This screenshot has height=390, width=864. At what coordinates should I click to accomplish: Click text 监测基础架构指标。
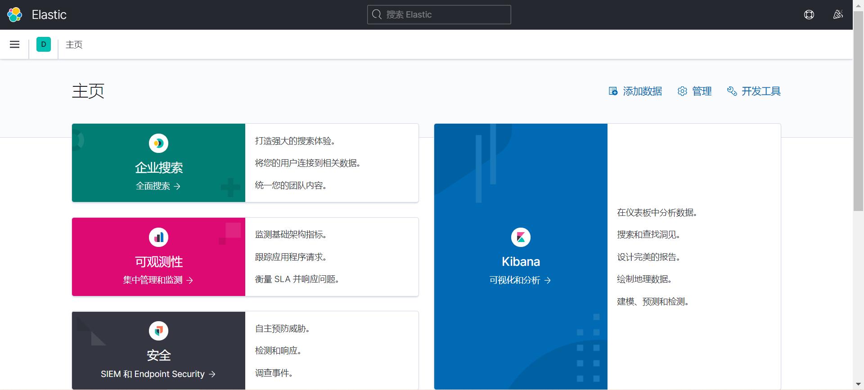(x=291, y=235)
